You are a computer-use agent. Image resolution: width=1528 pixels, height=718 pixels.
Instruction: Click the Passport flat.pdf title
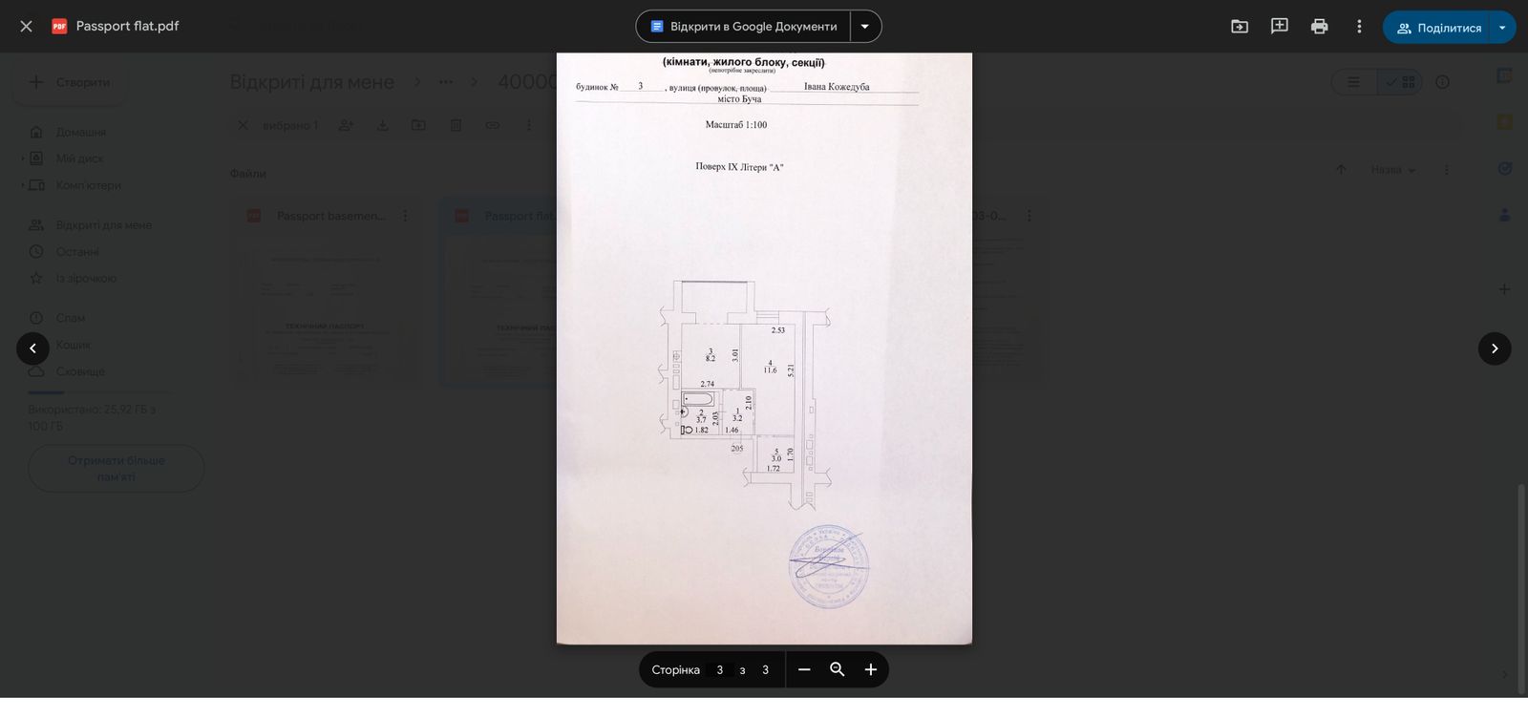pyautogui.click(x=127, y=27)
